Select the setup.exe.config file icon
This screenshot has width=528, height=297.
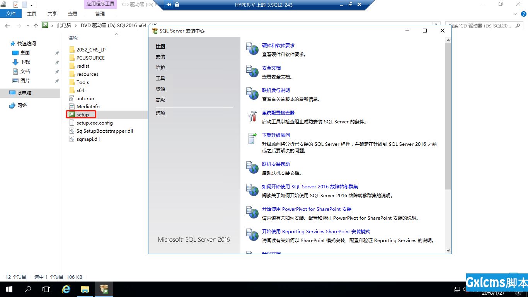72,123
